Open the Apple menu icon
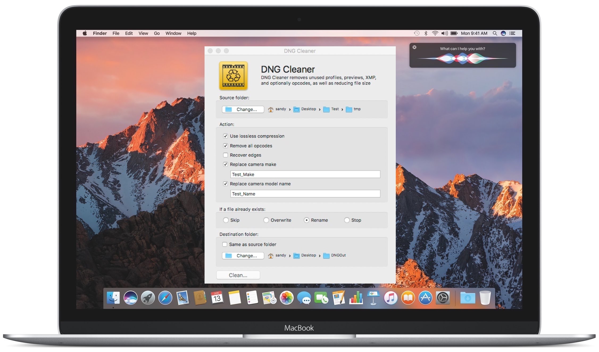 pyautogui.click(x=85, y=33)
